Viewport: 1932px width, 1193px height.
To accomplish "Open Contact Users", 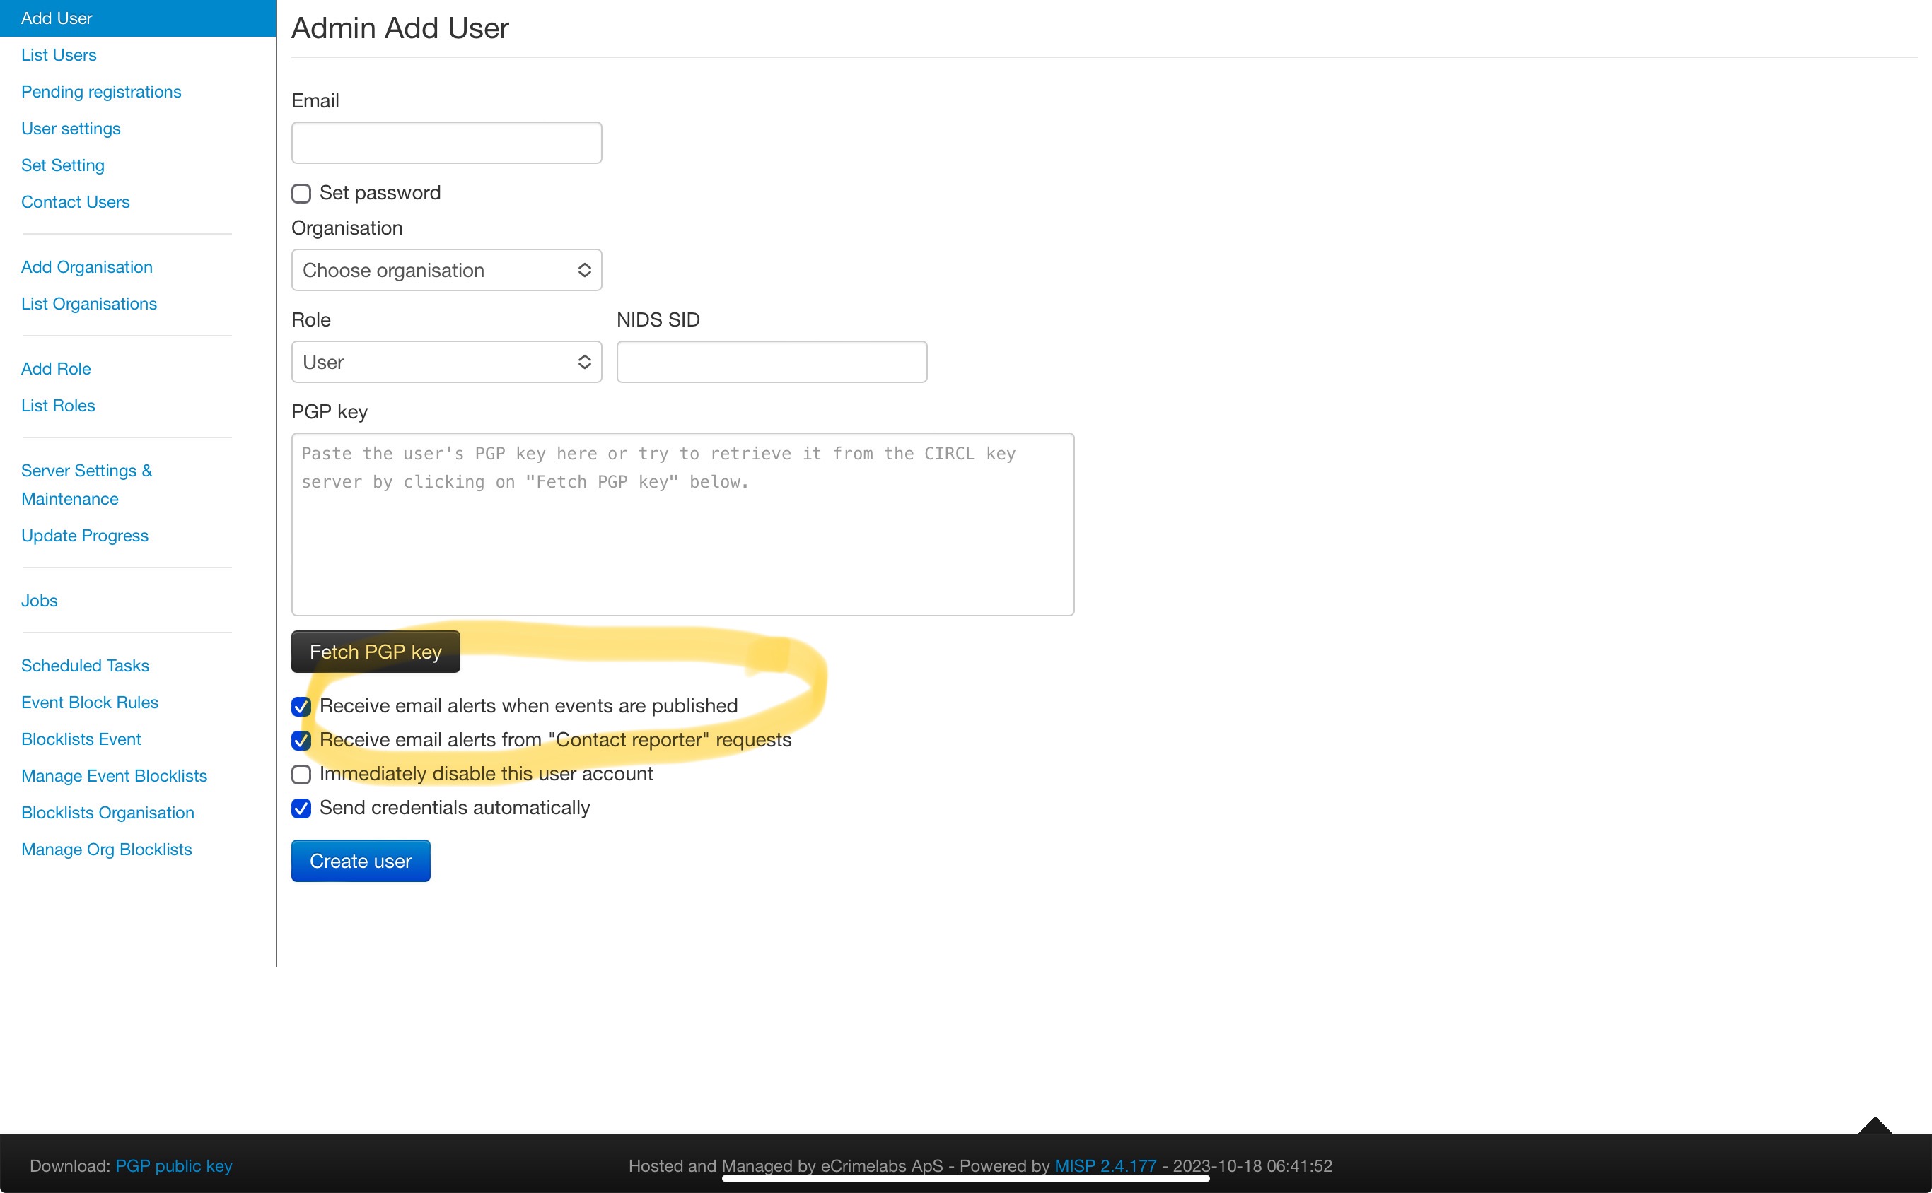I will (x=75, y=202).
